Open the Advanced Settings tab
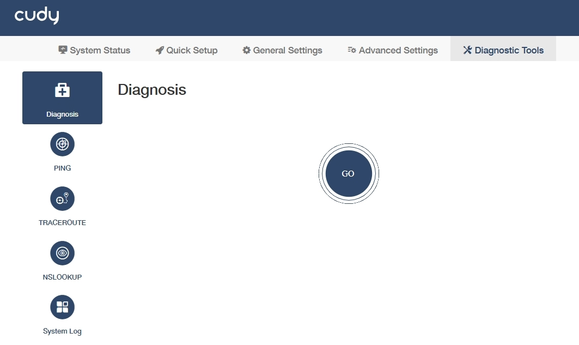 click(x=398, y=50)
